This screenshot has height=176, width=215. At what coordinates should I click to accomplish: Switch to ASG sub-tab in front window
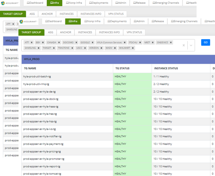(x=50, y=32)
